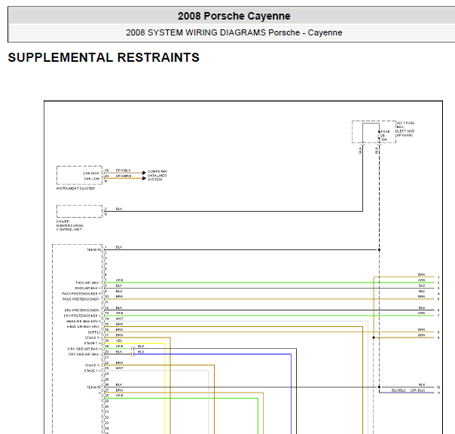Click the arrowhead on the CAN HIGH orange wire
The width and height of the screenshot is (455, 434).
(144, 173)
